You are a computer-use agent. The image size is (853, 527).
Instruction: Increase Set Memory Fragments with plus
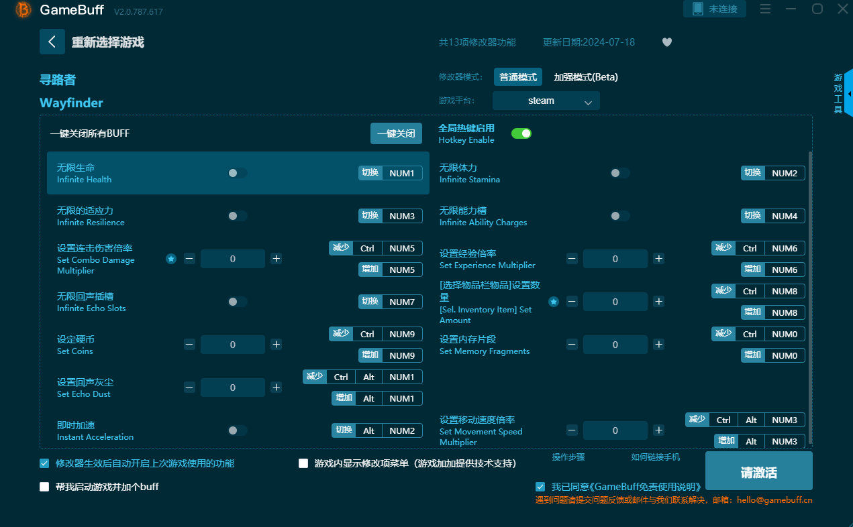659,345
